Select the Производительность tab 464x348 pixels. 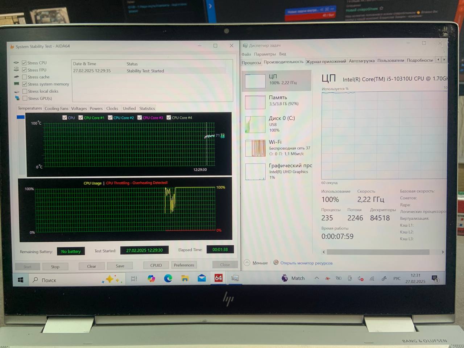coord(283,62)
